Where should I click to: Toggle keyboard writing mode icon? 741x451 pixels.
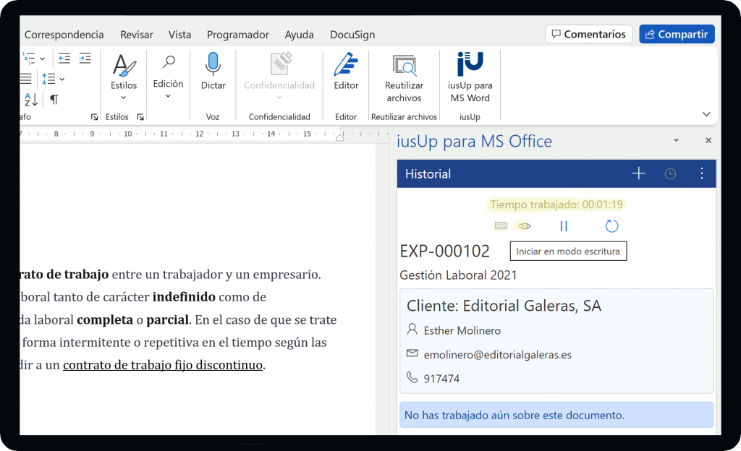click(x=501, y=226)
